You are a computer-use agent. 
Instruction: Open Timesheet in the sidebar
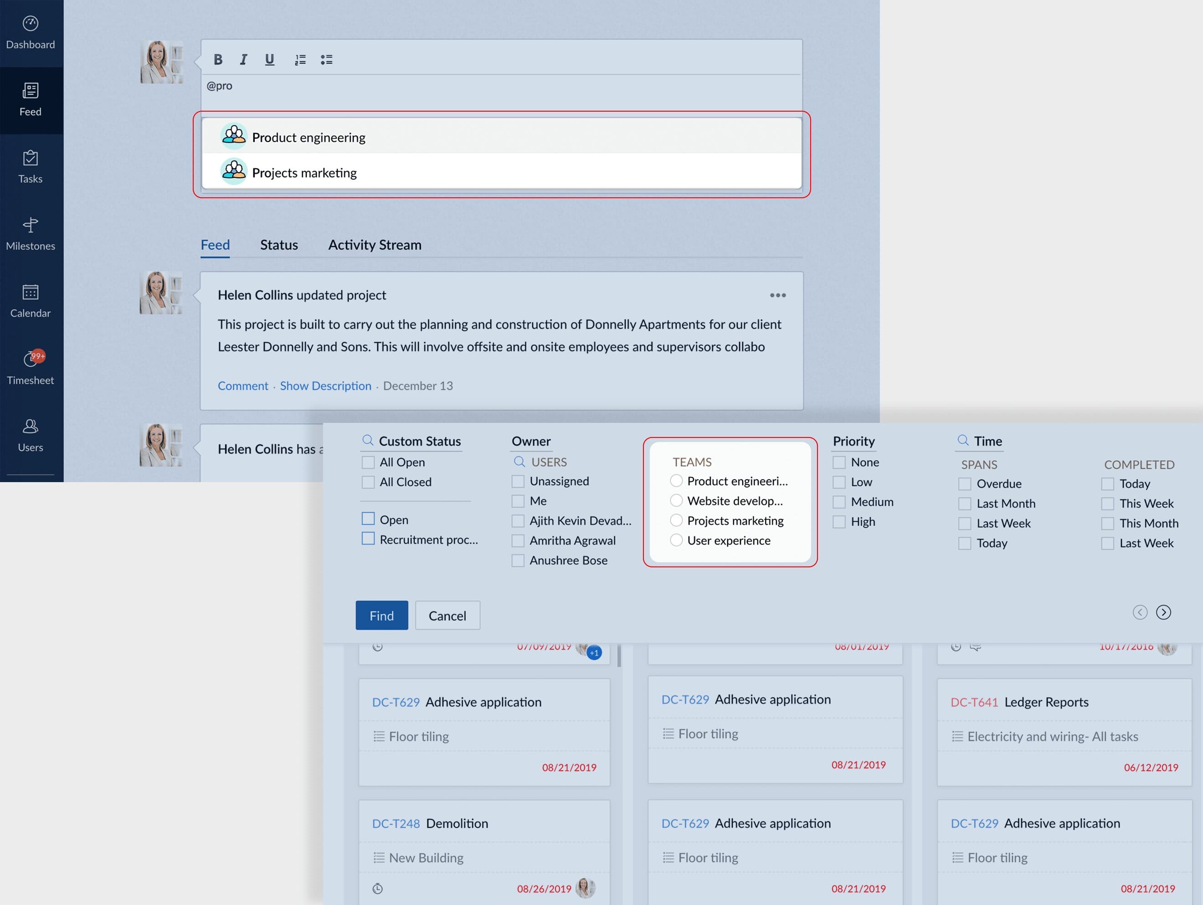(x=31, y=368)
